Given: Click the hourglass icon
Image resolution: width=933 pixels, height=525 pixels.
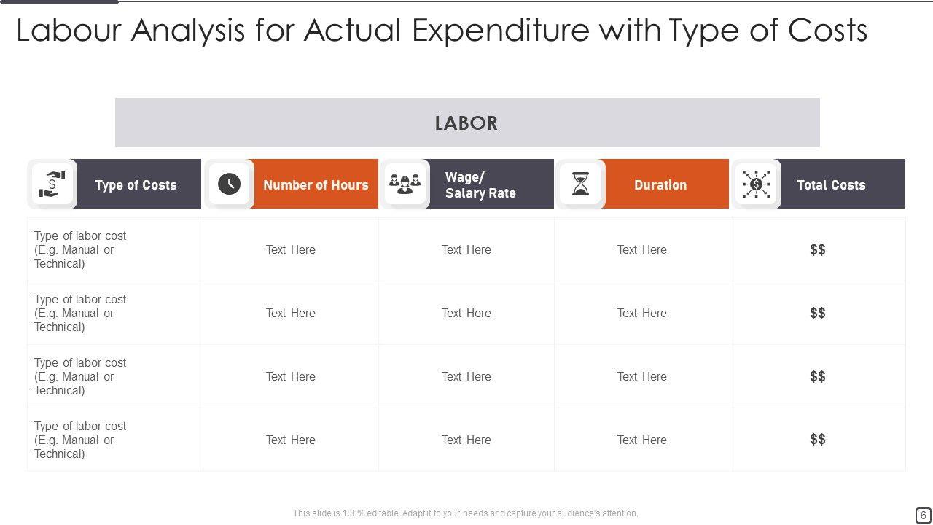Looking at the screenshot, I should click(x=580, y=184).
